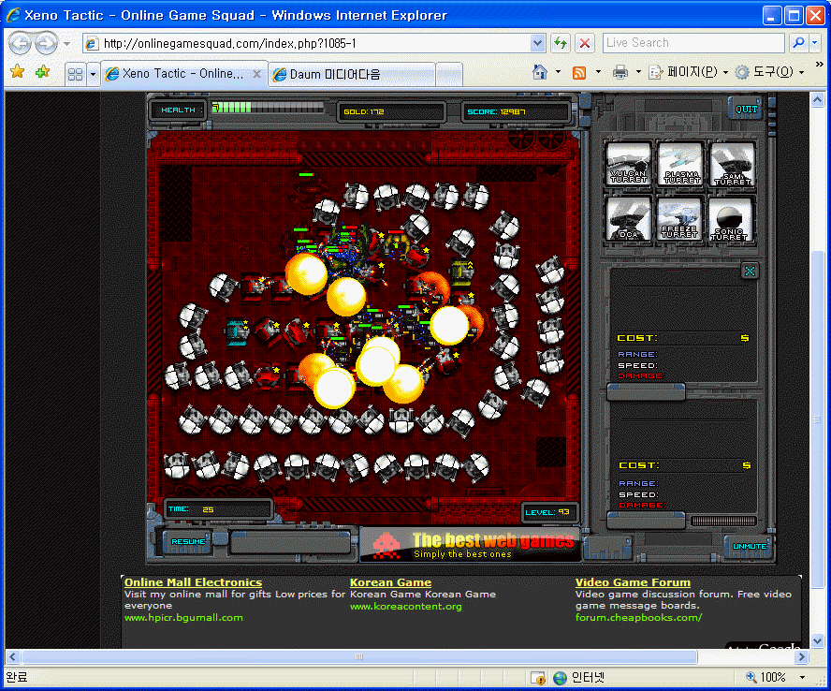Click the Print icon

tap(620, 72)
